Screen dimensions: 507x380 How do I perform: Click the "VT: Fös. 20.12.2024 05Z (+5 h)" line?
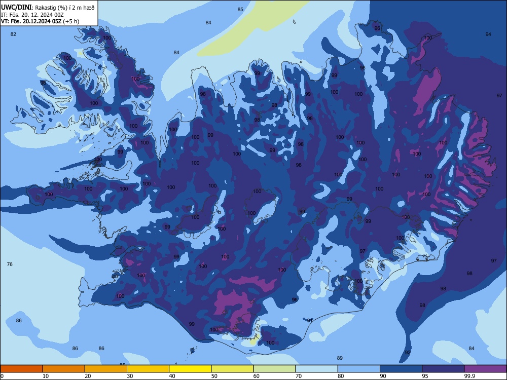tap(40, 21)
